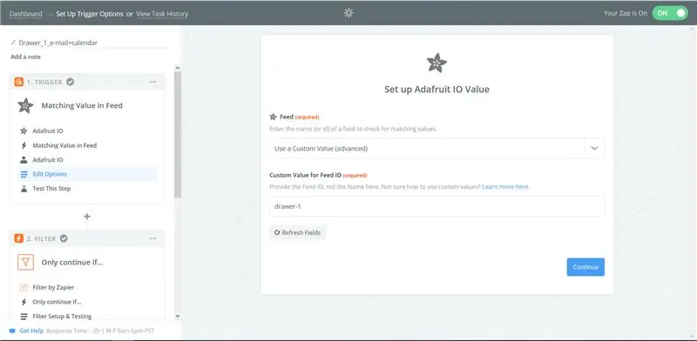Click the Trigger step checkmark icon
This screenshot has height=341, width=697.
pyautogui.click(x=71, y=82)
